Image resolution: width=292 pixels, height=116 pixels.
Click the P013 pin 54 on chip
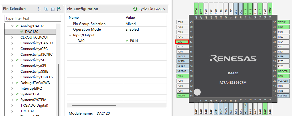click(x=183, y=47)
